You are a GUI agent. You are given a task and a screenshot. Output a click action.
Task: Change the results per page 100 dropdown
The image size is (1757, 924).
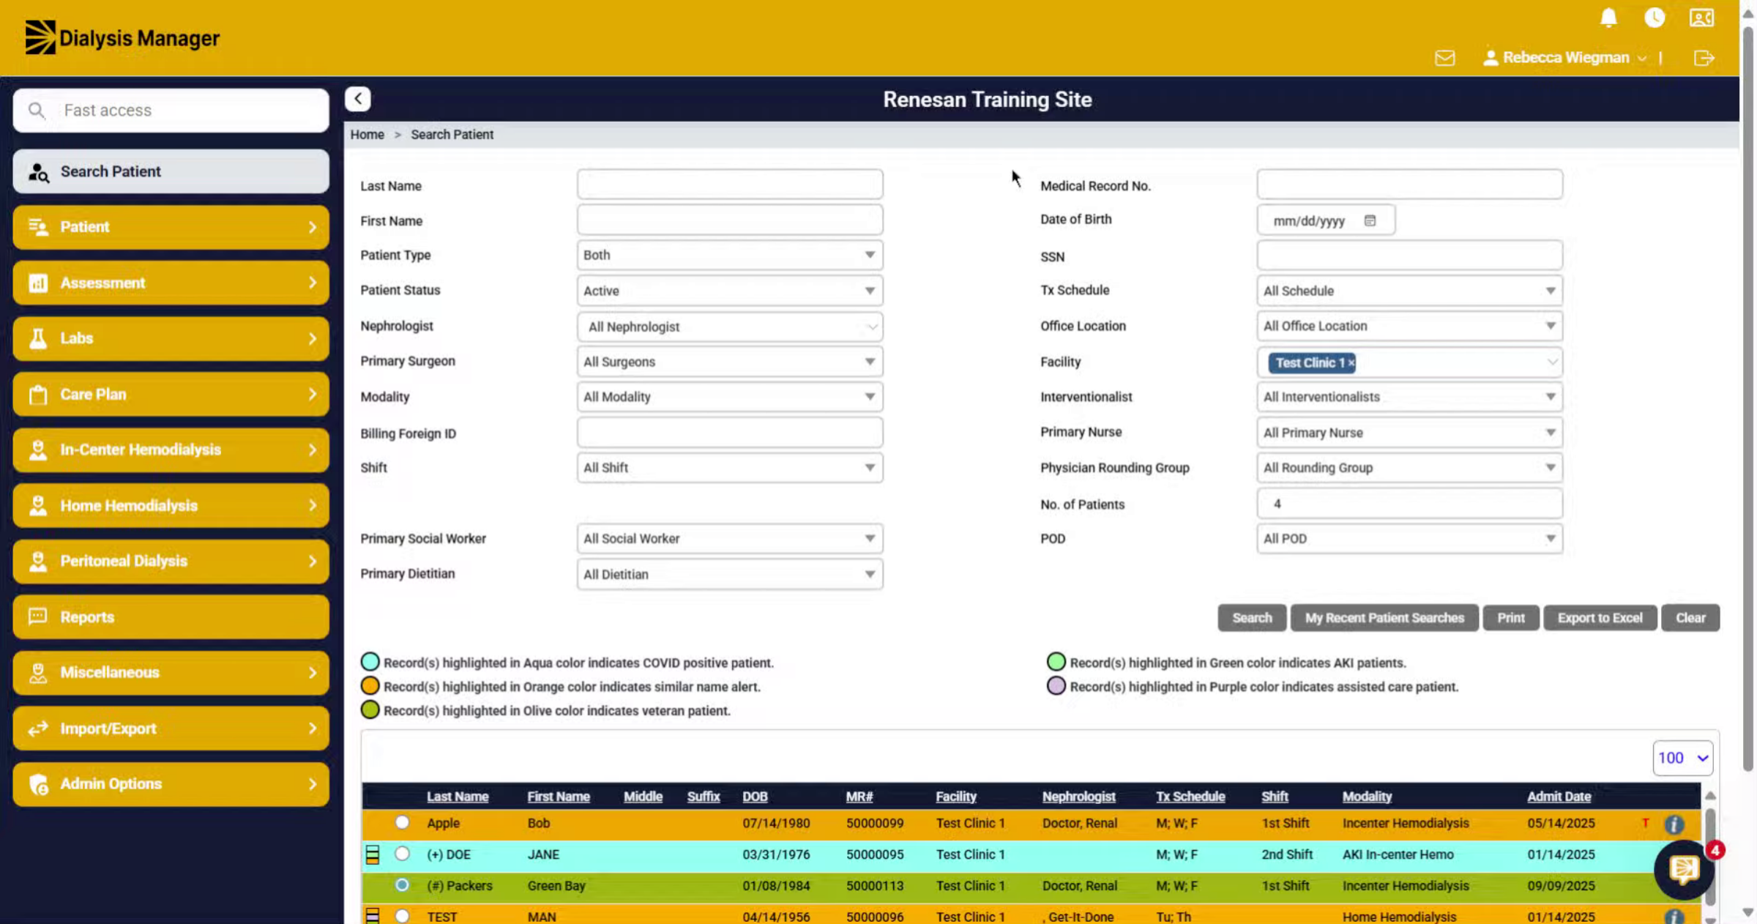1682,758
